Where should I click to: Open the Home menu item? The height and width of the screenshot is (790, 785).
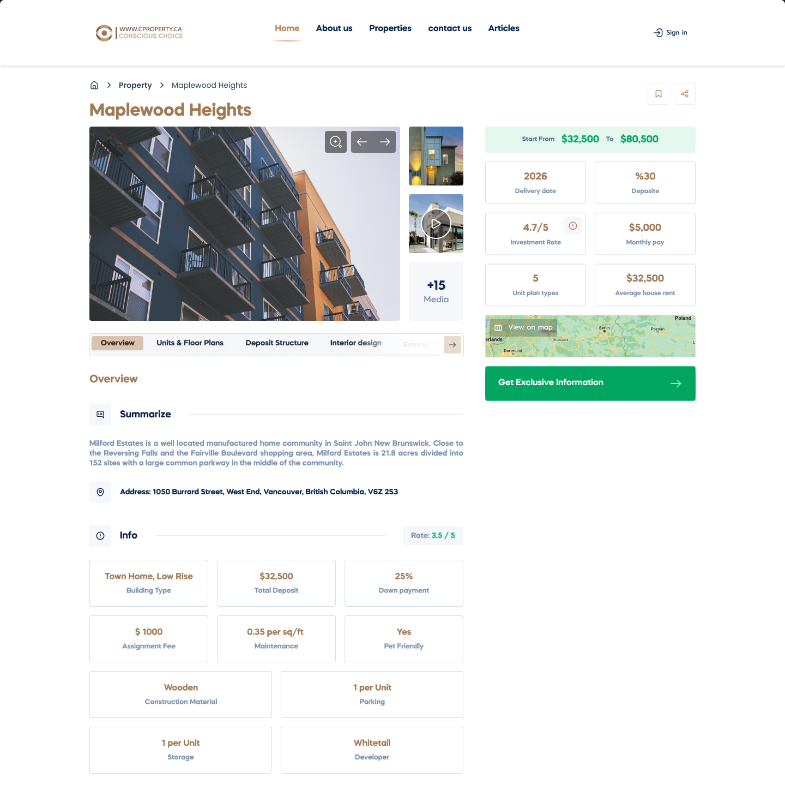click(x=287, y=28)
